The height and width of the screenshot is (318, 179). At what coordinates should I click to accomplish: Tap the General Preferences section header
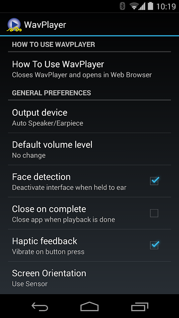pos(52,93)
